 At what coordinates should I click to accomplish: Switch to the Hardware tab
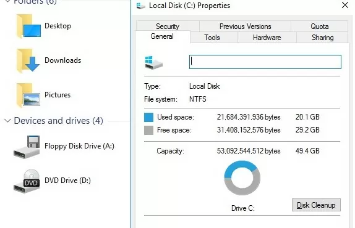(267, 38)
